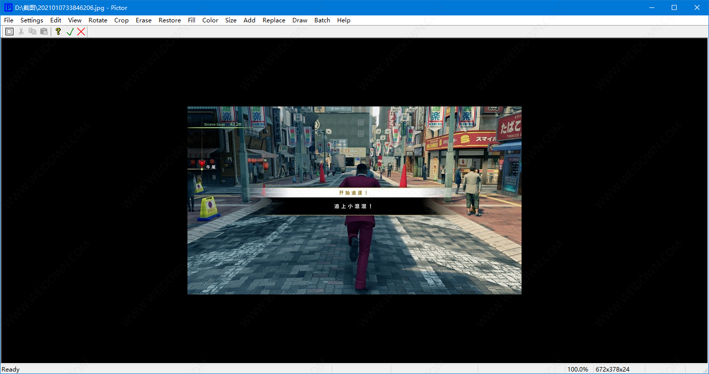
Task: Open the Size menu
Action: [231, 20]
